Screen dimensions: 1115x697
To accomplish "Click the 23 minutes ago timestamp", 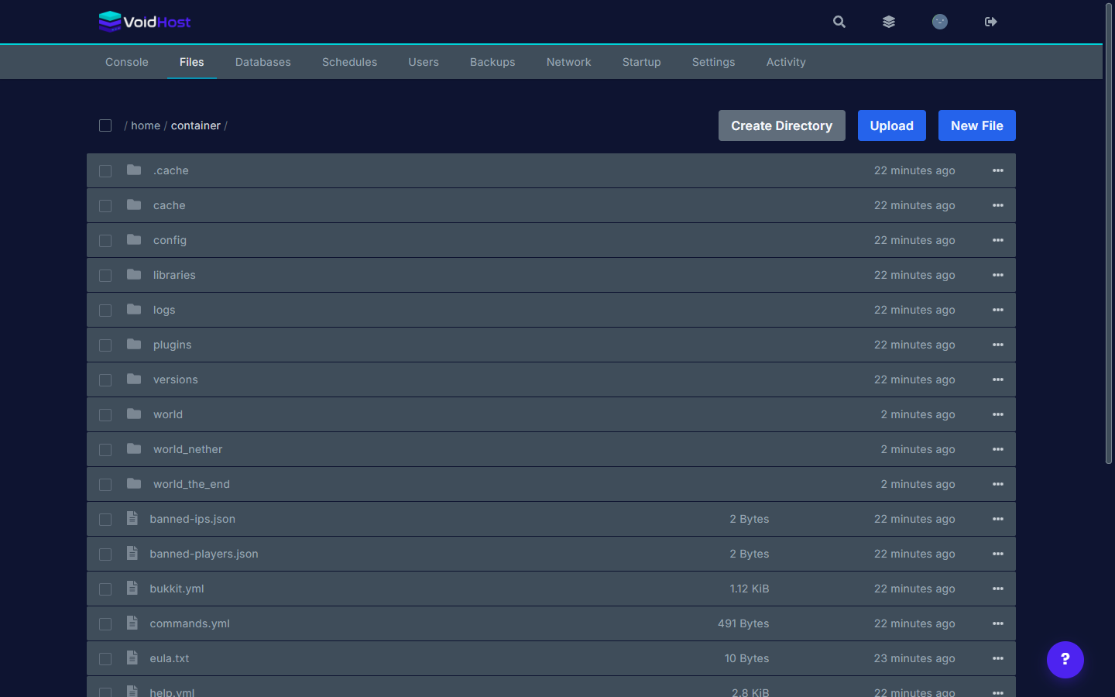I will (914, 658).
